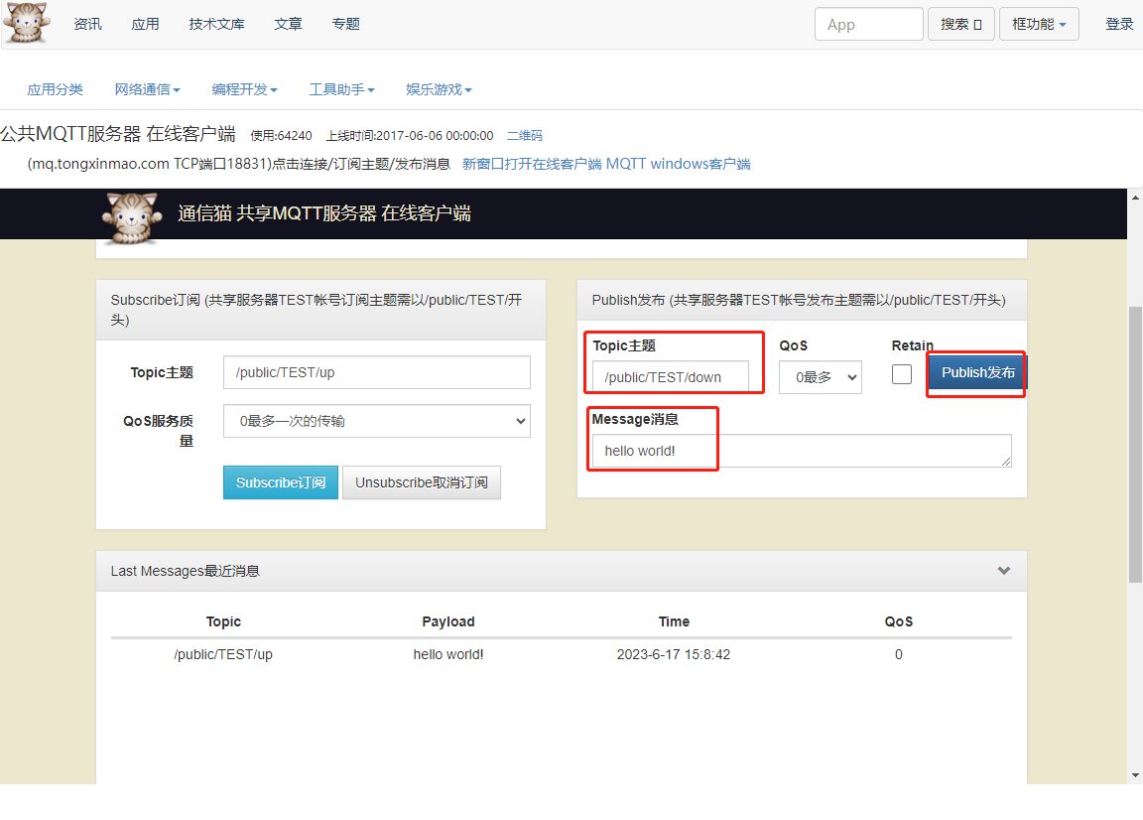The height and width of the screenshot is (820, 1143).
Task: Click the Subscribe Topic主题 input
Action: [x=376, y=373]
